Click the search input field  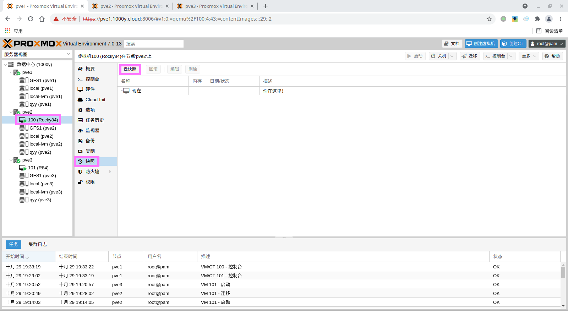(x=153, y=44)
